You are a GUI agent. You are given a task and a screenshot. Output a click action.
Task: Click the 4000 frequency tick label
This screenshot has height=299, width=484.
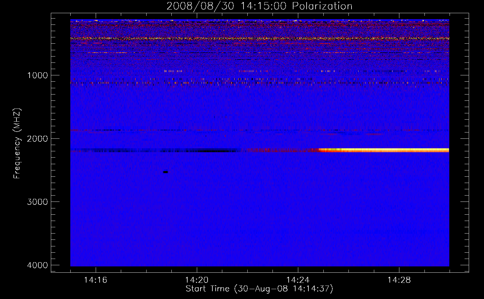(x=37, y=265)
